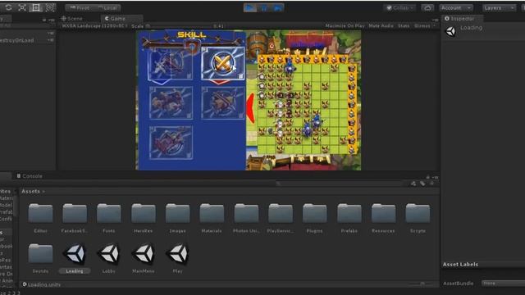Open the cloud Services button
525x295 pixels.
(x=427, y=7)
